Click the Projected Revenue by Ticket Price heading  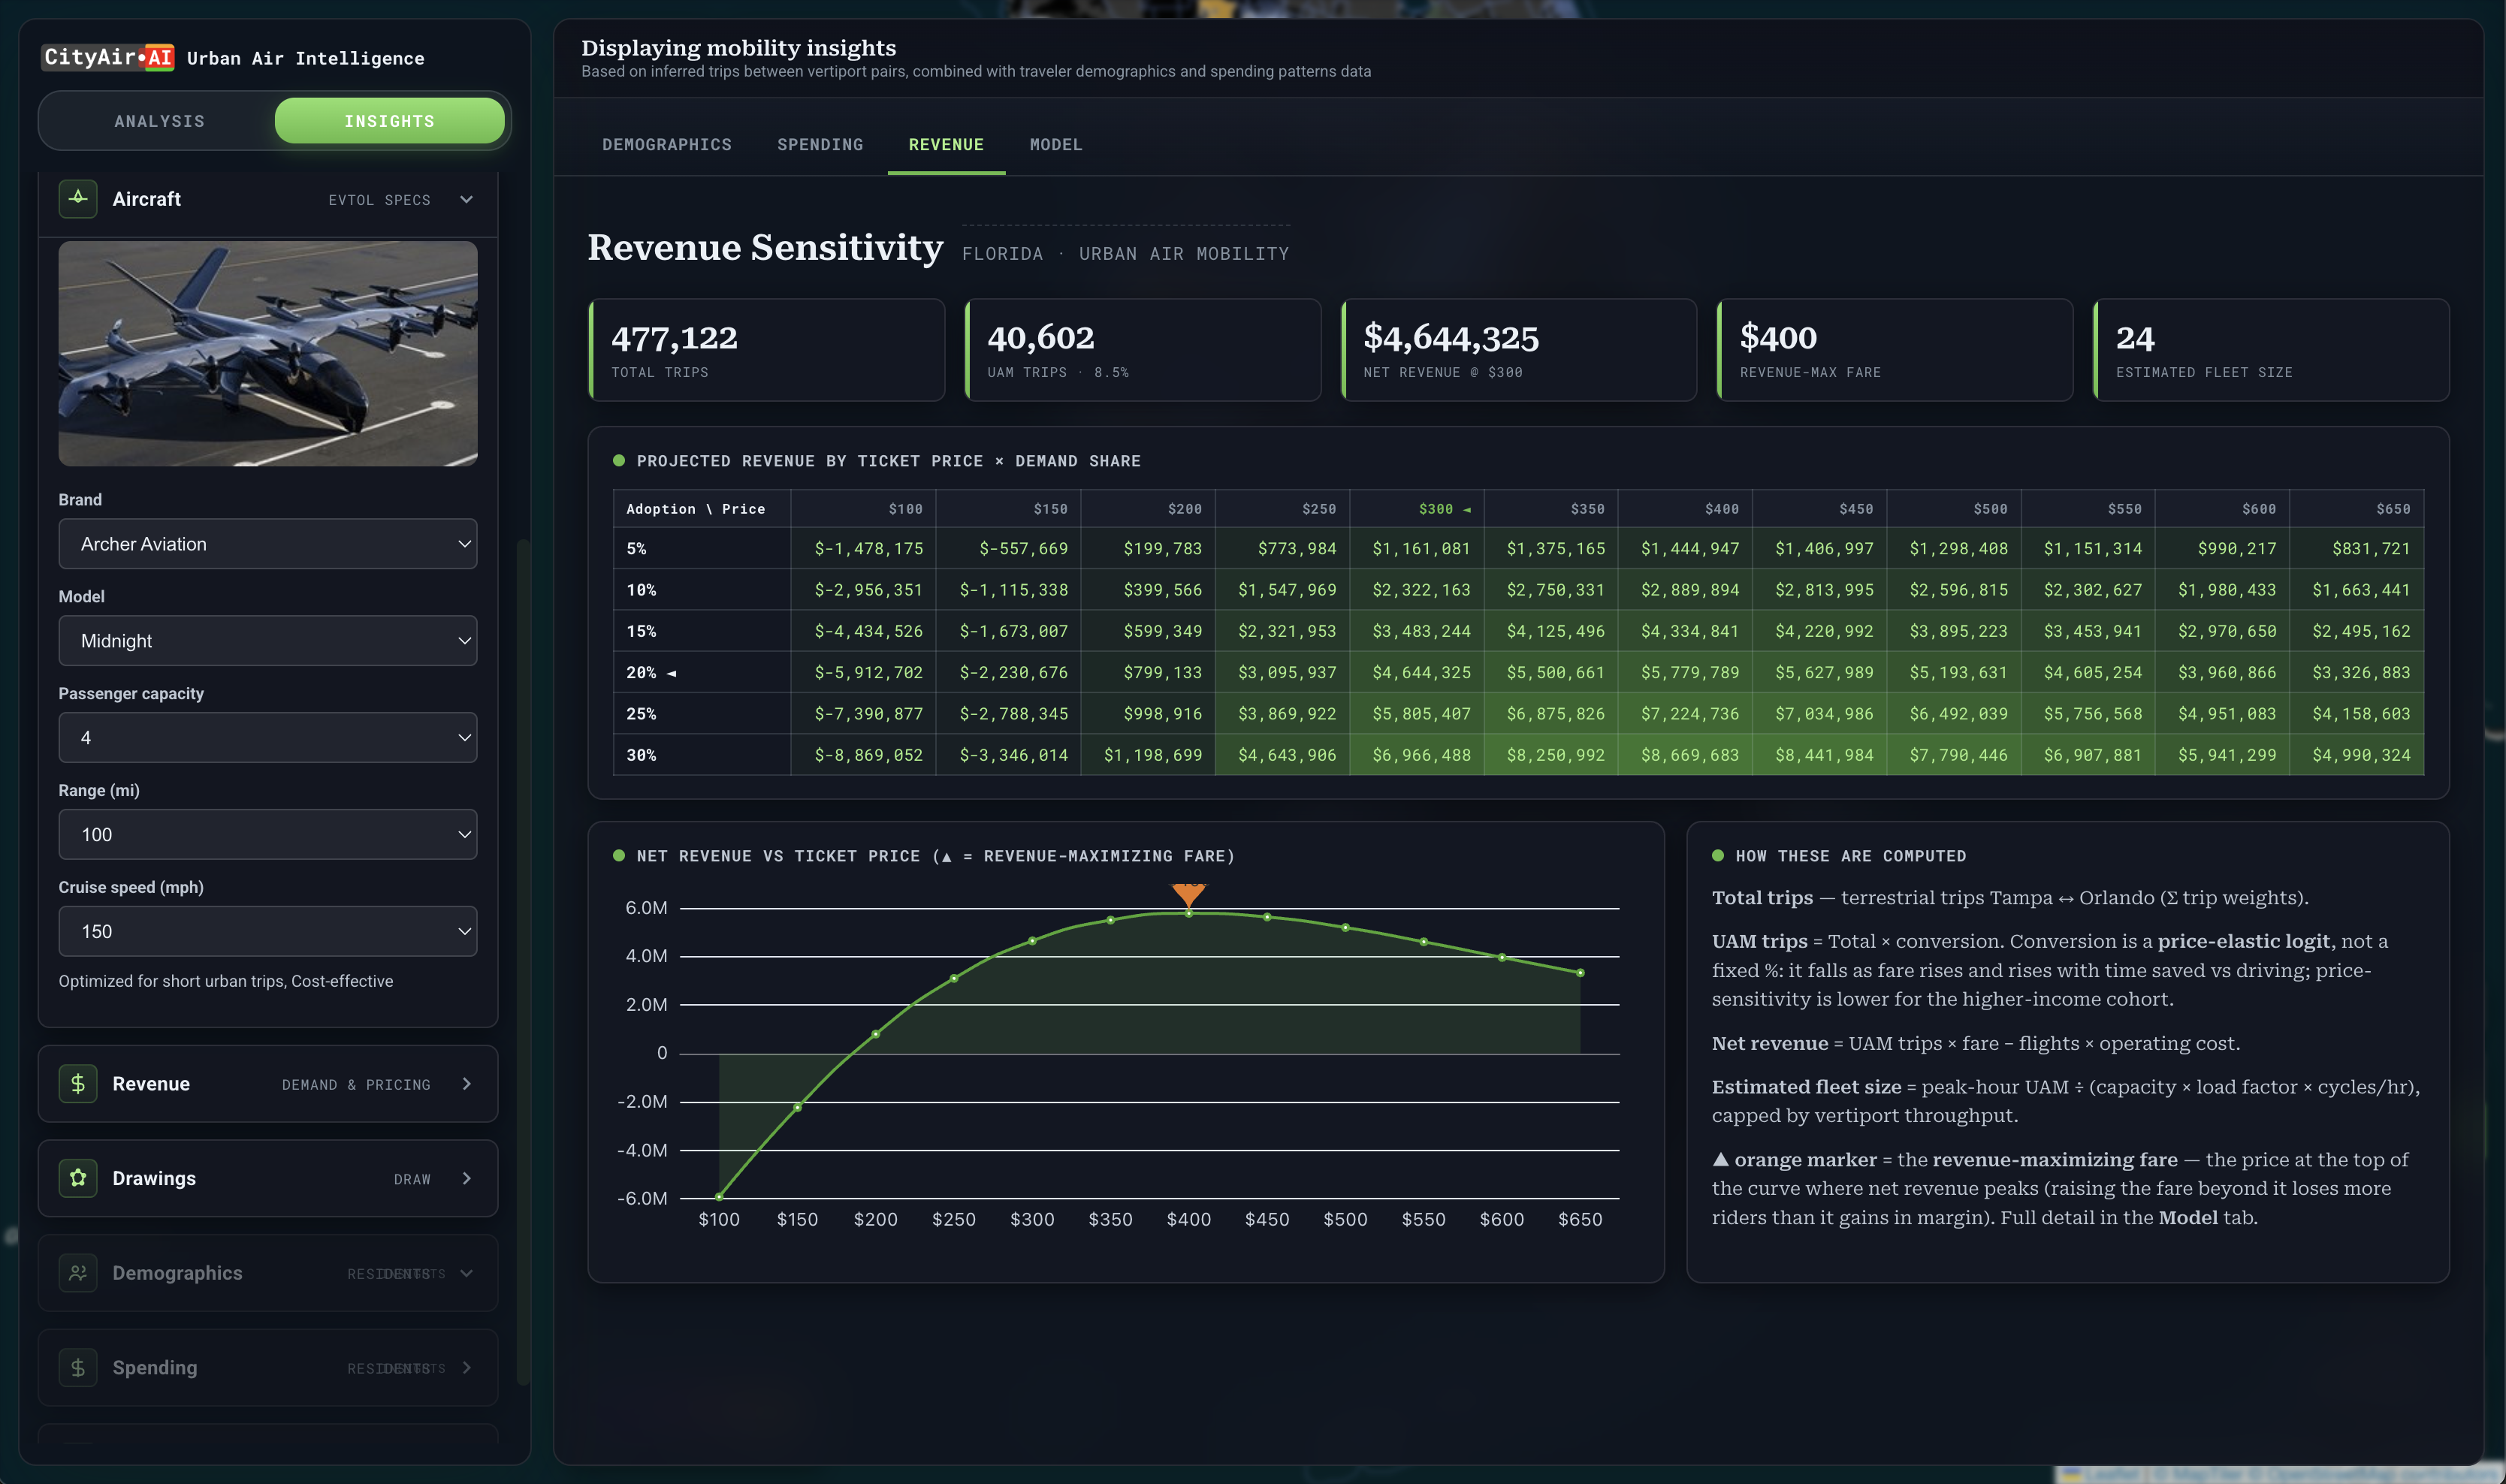[x=888, y=461]
